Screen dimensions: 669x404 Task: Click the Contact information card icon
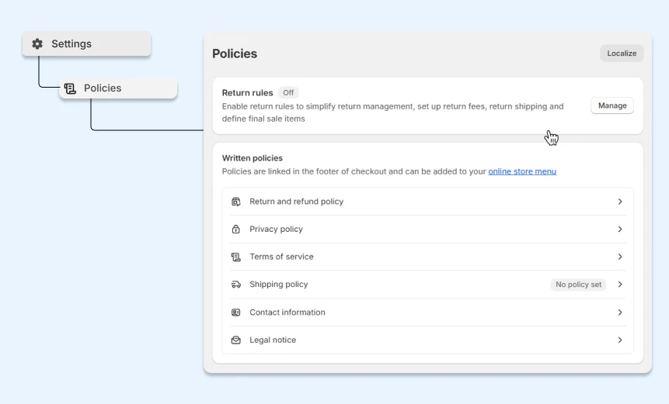click(x=236, y=312)
